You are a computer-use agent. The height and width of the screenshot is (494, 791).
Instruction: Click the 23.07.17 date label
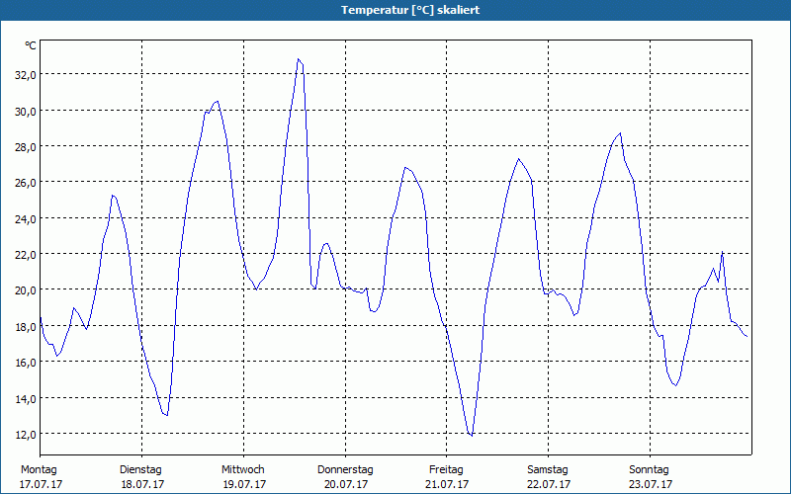[x=651, y=484]
